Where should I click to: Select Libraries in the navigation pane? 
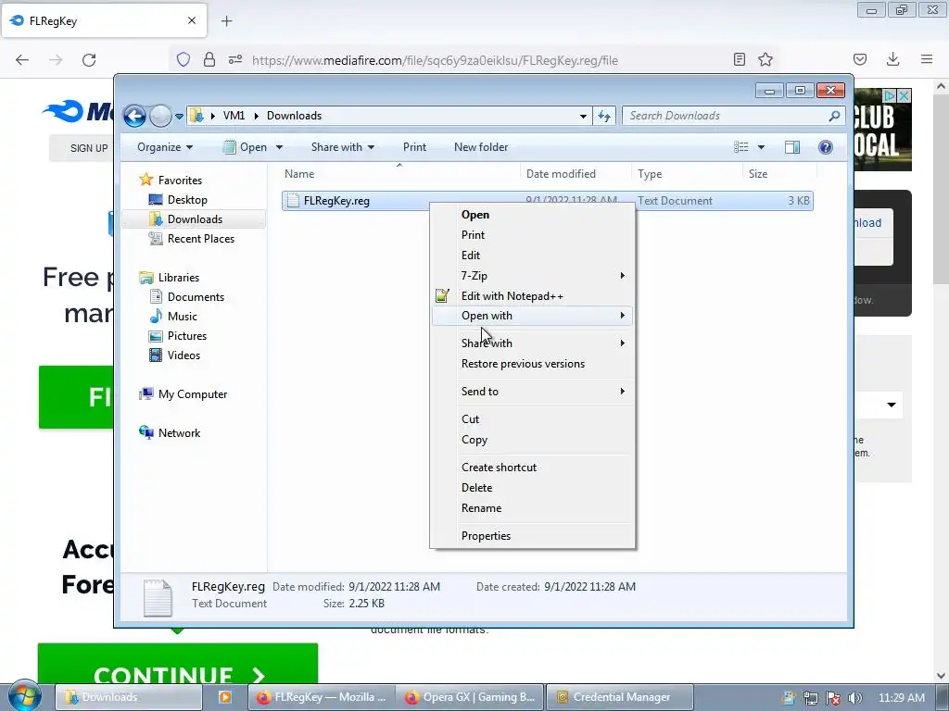pyautogui.click(x=179, y=278)
